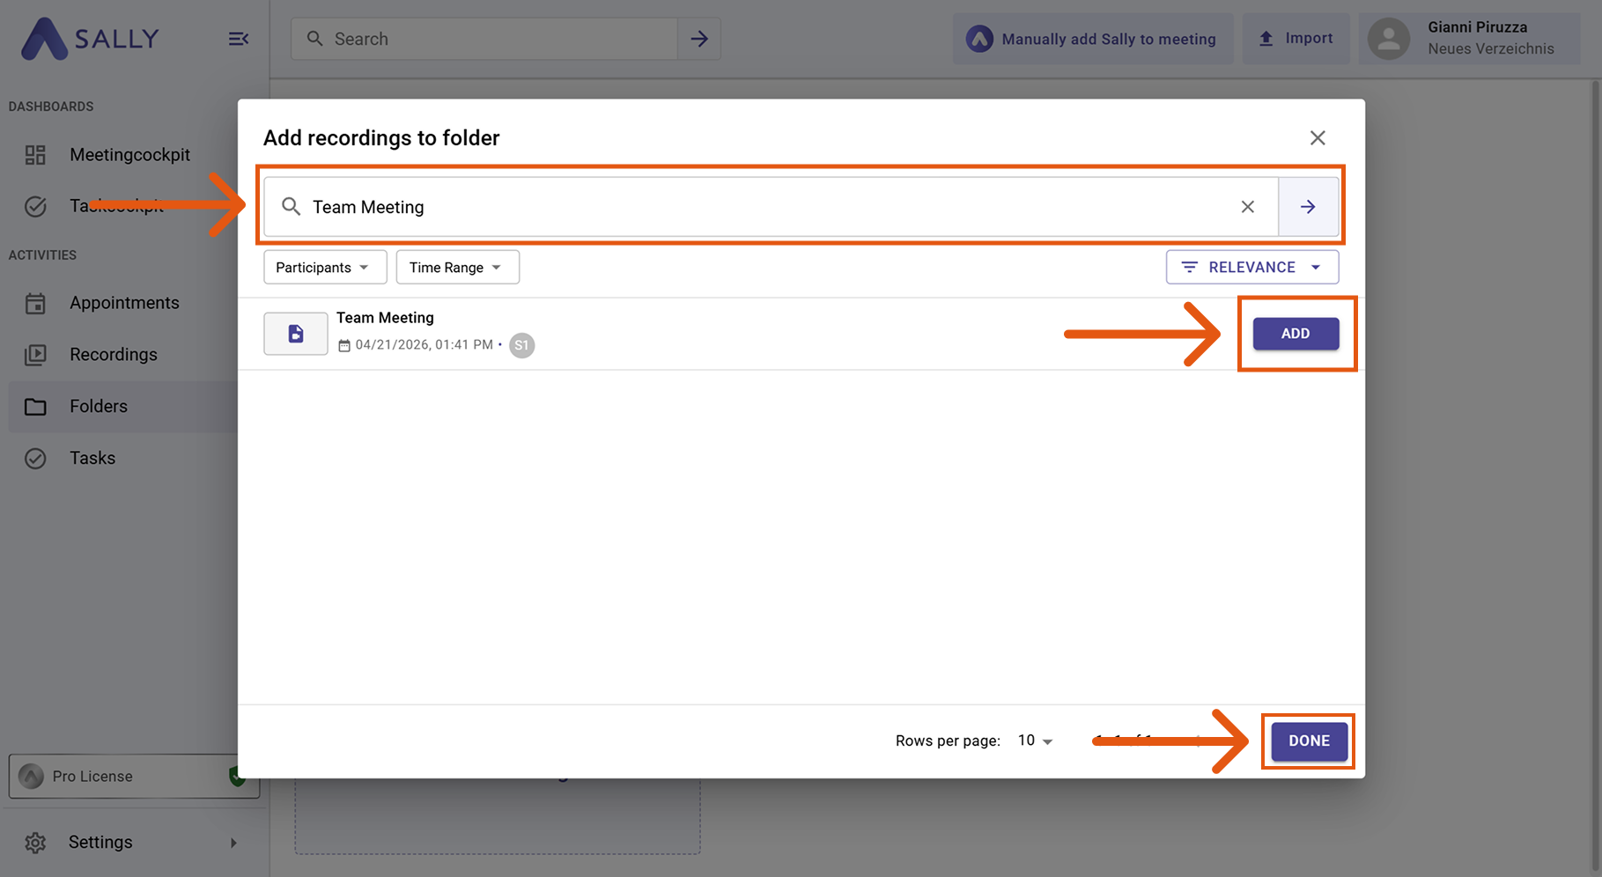This screenshot has width=1602, height=877.
Task: Add the Team Meeting recording
Action: coord(1295,334)
